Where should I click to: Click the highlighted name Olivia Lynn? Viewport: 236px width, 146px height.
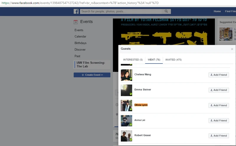pyautogui.click(x=141, y=105)
